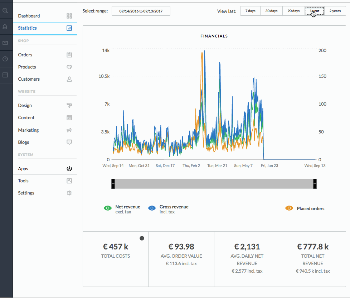
Task: Open the date range selector field
Action: coord(141,11)
